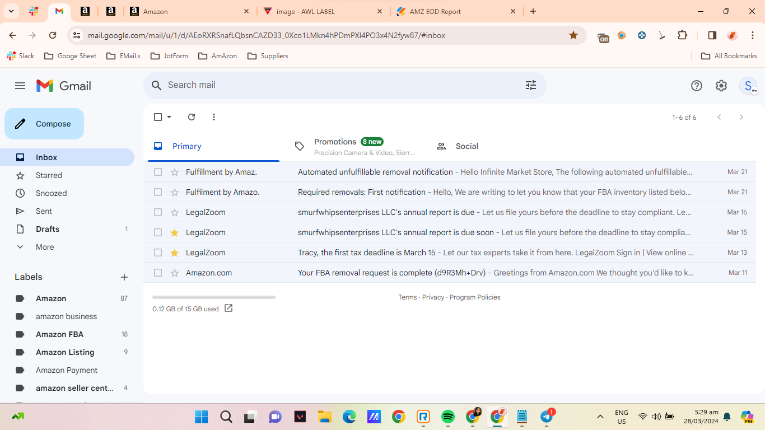Switch to pinned Slack tab
This screenshot has height=430, width=765.
[34, 11]
